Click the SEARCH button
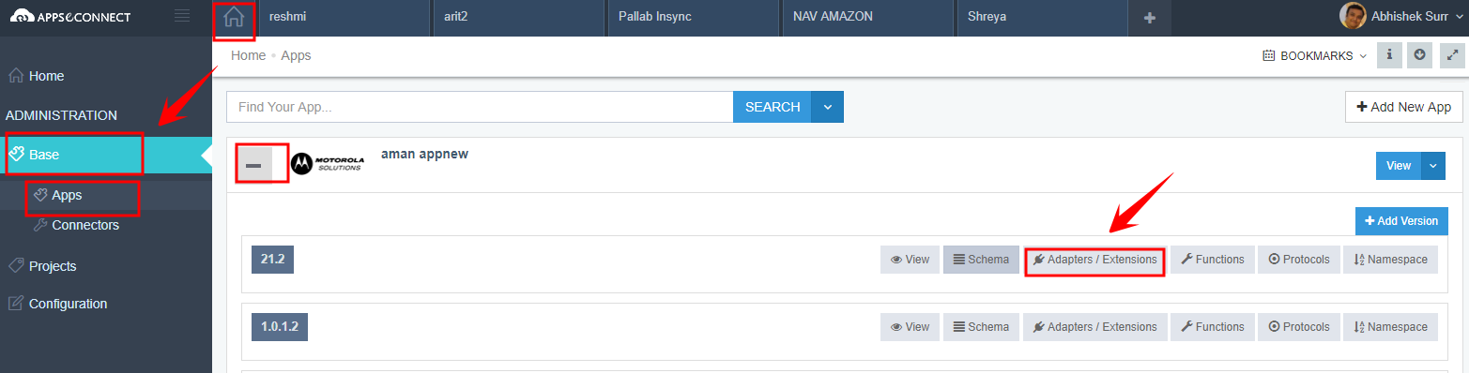This screenshot has height=373, width=1469. (x=773, y=107)
